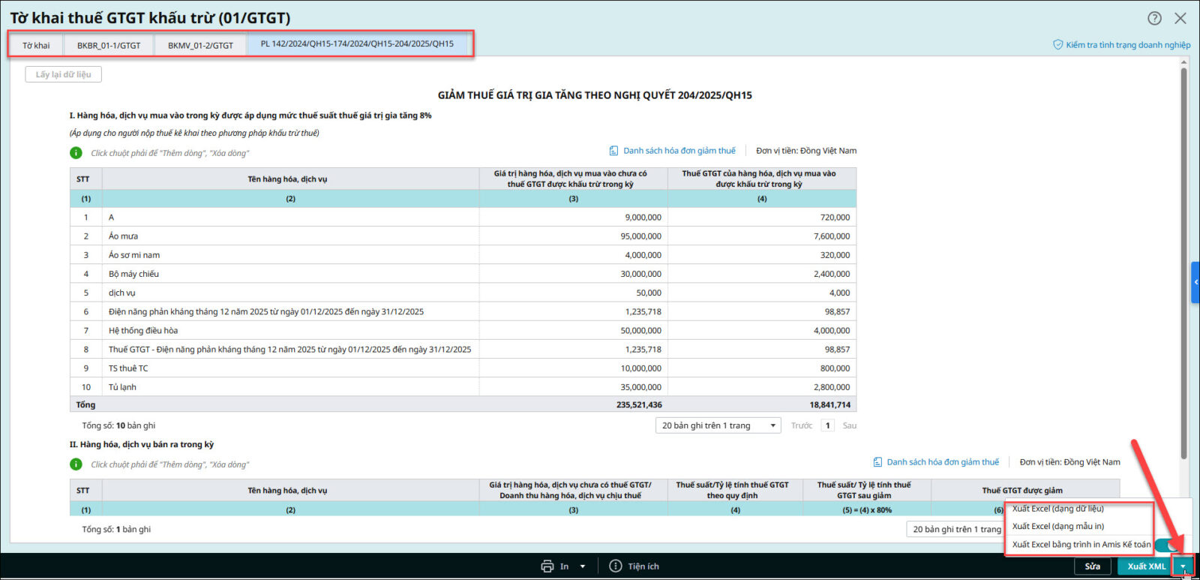Image resolution: width=1200 pixels, height=580 pixels.
Task: Click the Lấy lại dữ liệu button
Action: pos(63,74)
